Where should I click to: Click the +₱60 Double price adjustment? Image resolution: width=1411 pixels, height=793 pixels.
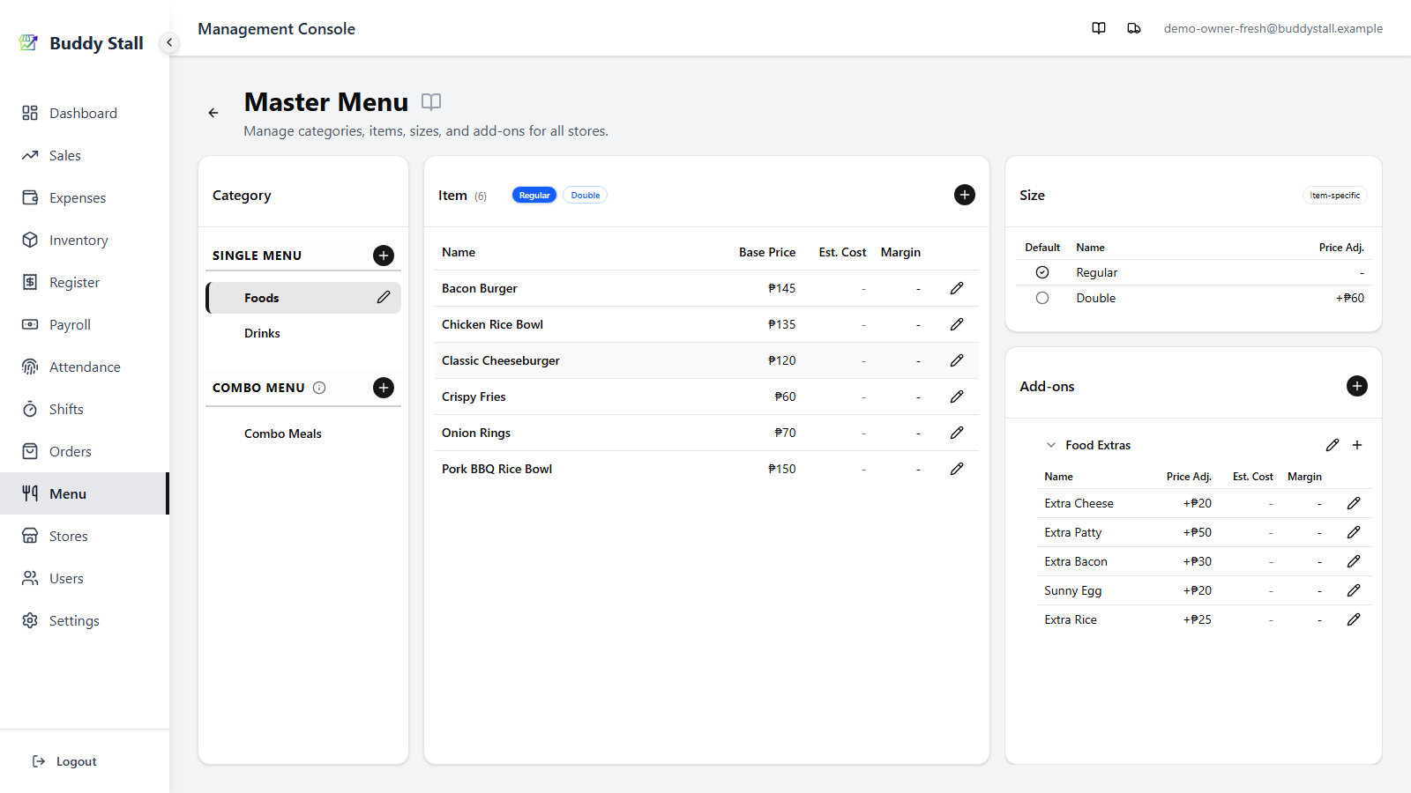click(1349, 298)
